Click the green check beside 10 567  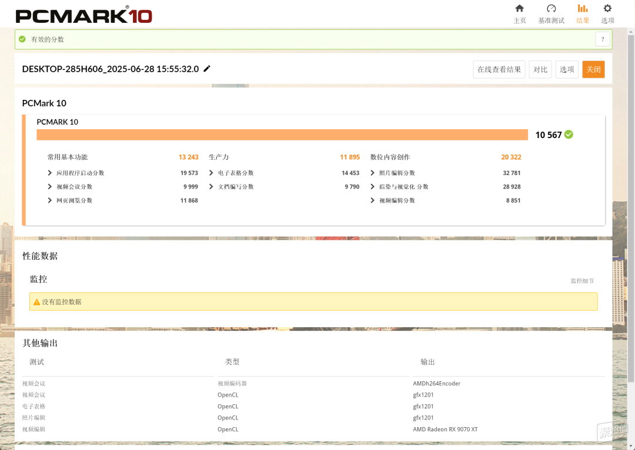[x=569, y=135]
